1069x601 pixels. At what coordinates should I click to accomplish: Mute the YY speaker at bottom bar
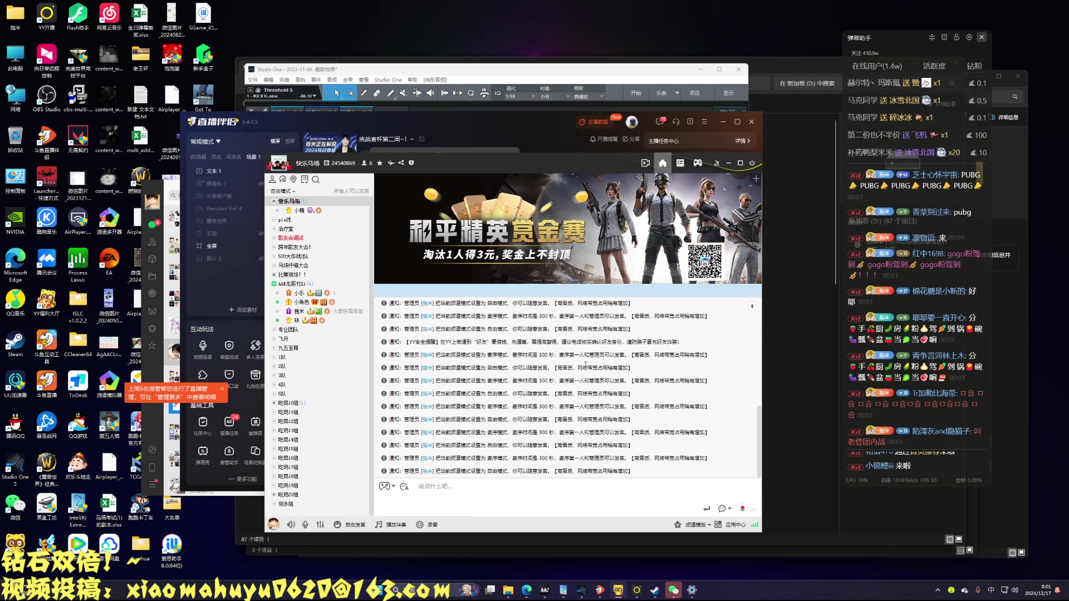pyautogui.click(x=291, y=524)
